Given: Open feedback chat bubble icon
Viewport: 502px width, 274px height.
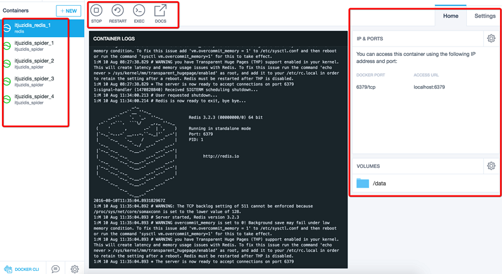Looking at the screenshot, I should point(55,269).
